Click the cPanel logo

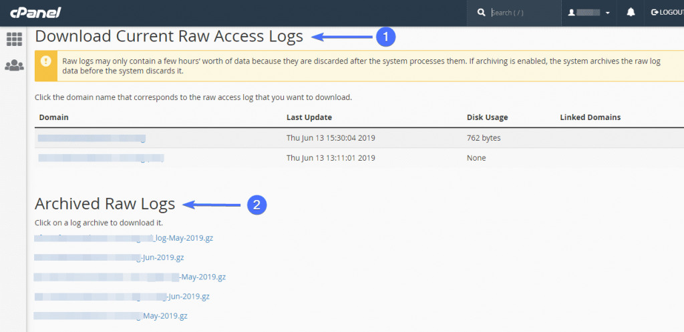tap(36, 13)
